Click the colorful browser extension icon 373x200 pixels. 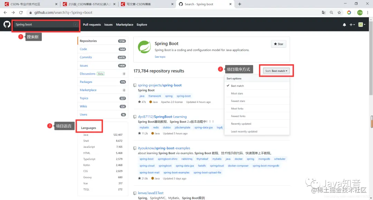[x=349, y=12]
